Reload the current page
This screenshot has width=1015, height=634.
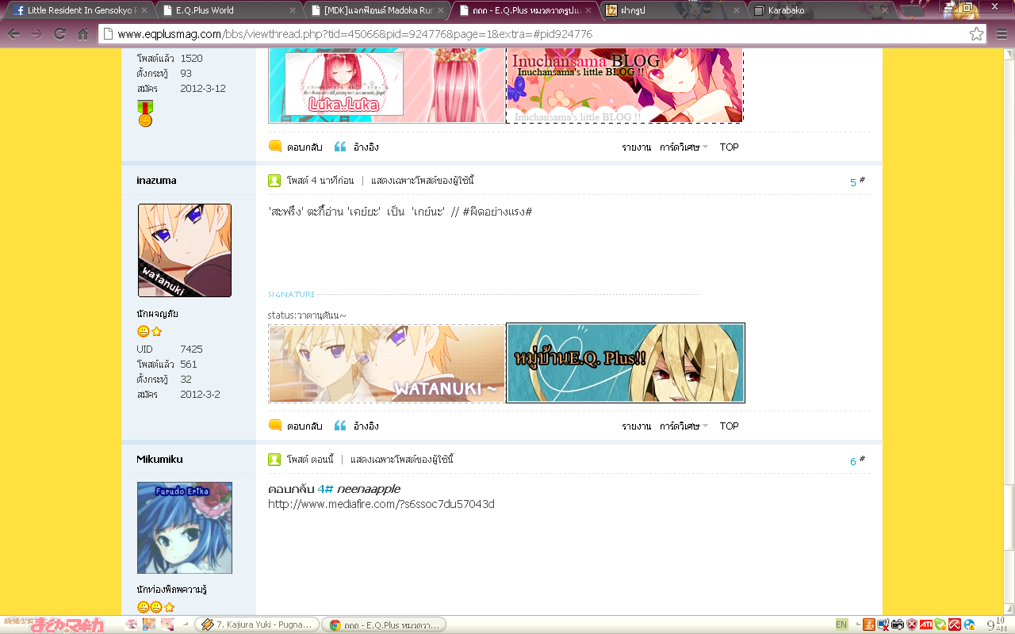click(x=59, y=34)
